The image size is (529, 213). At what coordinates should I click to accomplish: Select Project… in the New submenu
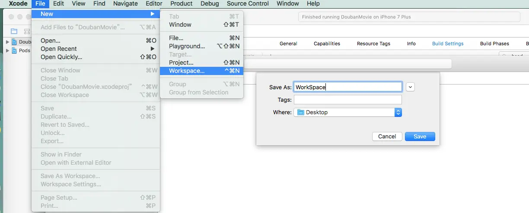[x=201, y=63]
